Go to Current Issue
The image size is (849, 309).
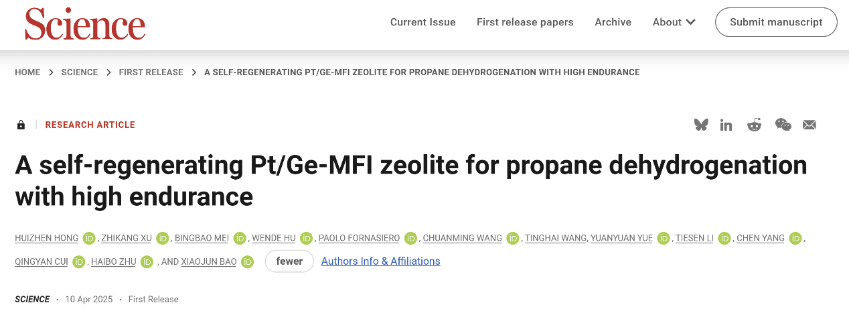point(422,22)
